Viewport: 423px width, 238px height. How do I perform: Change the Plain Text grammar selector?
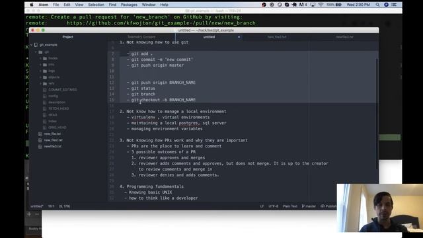[290, 206]
